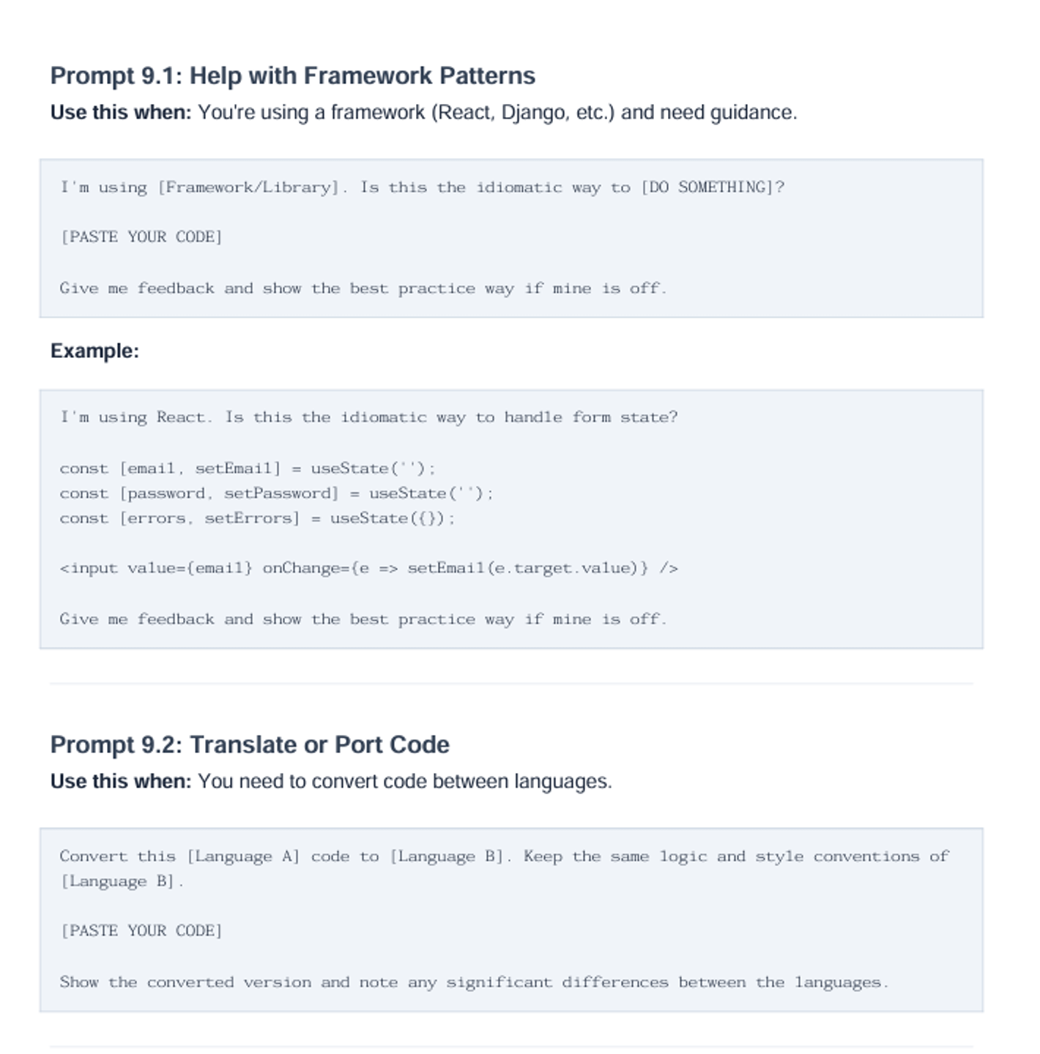Click '[PASTE YOUR CODE]' in the Prompt 9.2 block

141,931
